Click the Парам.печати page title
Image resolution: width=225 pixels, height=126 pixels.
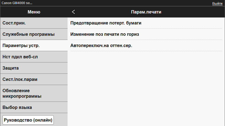pyautogui.click(x=146, y=12)
